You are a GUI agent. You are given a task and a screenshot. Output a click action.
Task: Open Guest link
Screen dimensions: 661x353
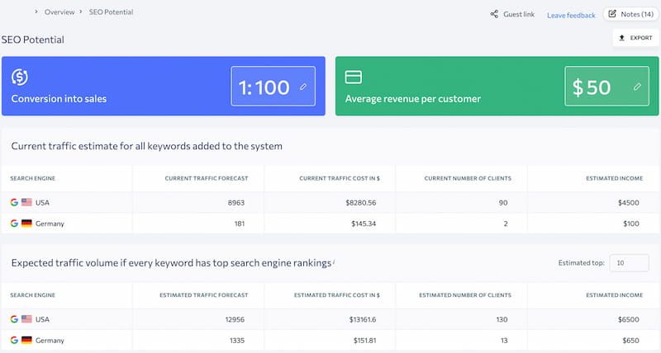point(519,14)
